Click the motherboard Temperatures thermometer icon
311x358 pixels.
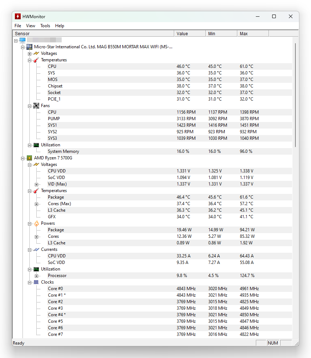tap(36, 60)
